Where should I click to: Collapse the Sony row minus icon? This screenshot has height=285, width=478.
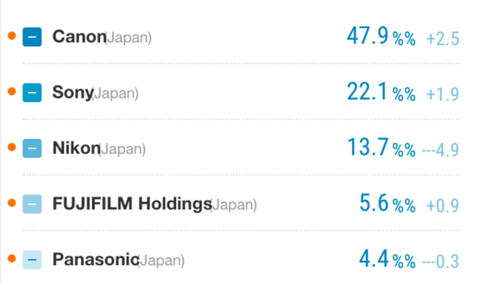click(x=32, y=93)
